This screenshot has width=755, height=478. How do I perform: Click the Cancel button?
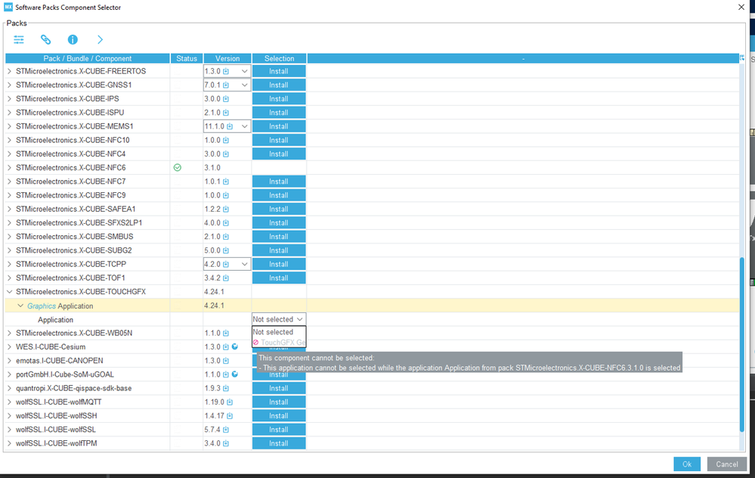726,464
